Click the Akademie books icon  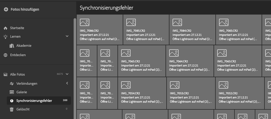[12, 45]
